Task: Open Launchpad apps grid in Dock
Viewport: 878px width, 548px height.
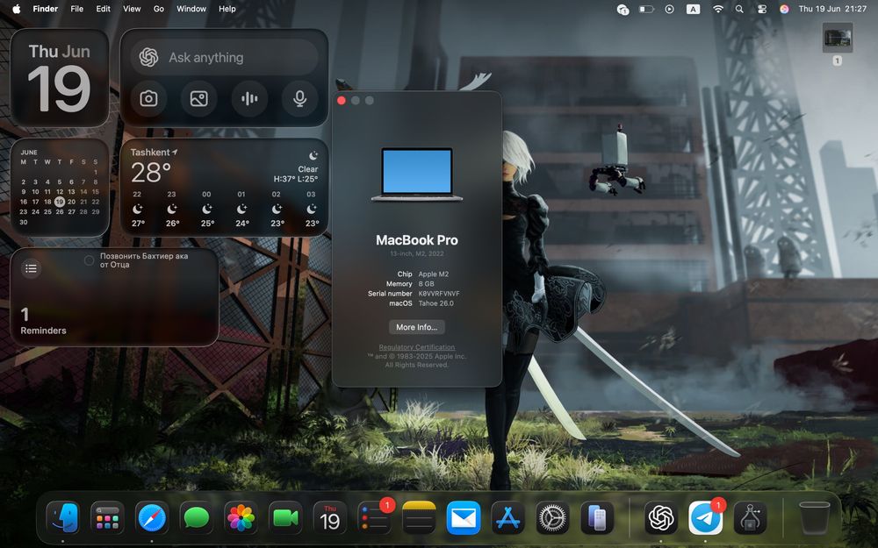Action: 107,518
